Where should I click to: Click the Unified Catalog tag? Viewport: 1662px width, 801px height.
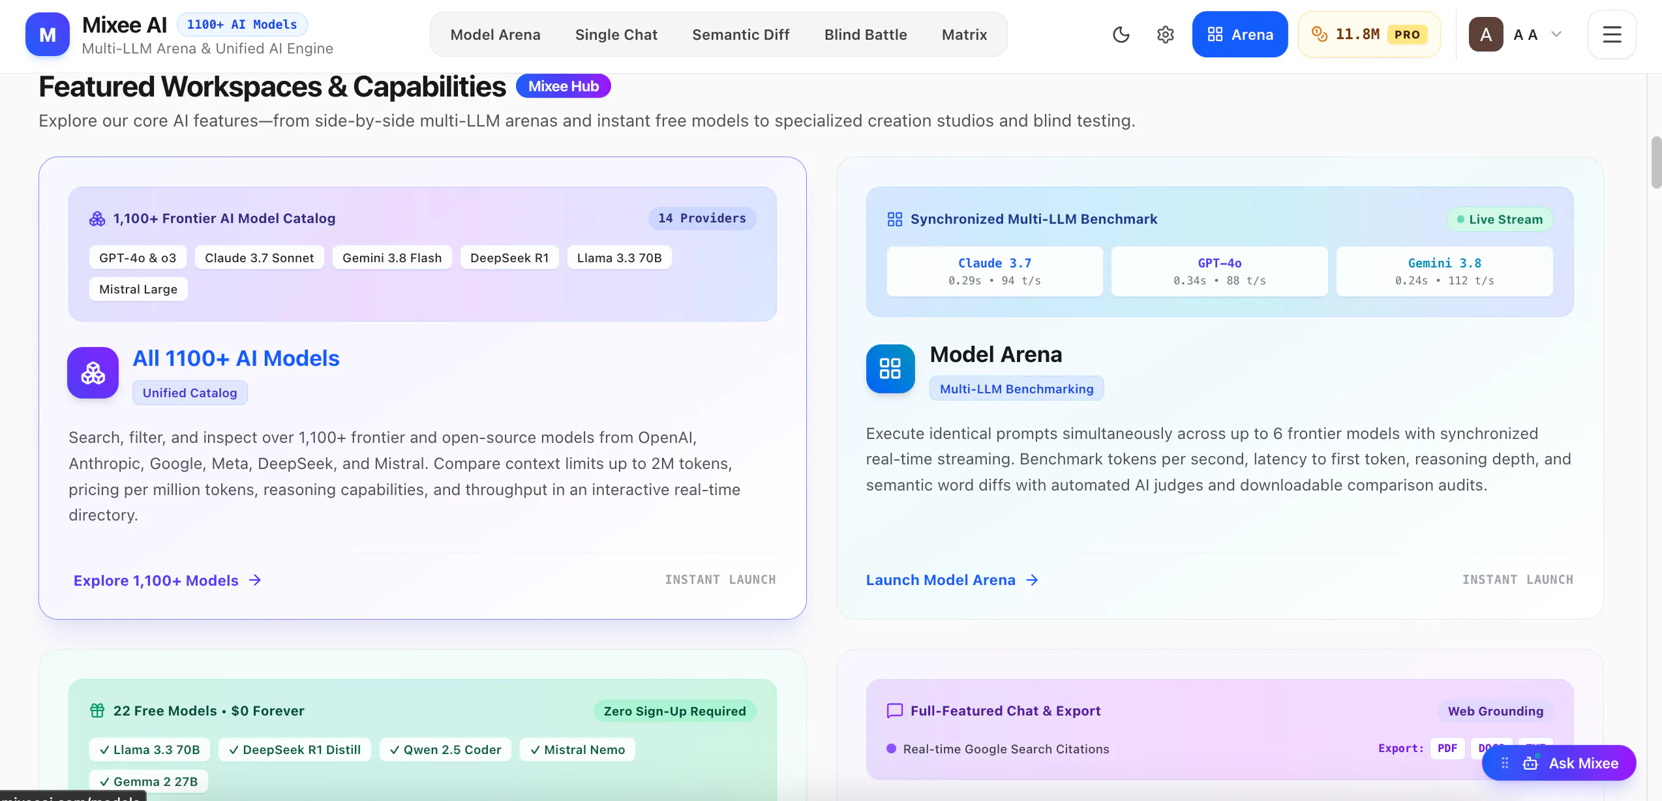[190, 393]
